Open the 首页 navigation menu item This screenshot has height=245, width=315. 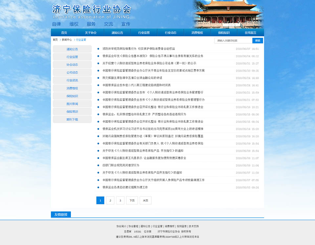64,33
